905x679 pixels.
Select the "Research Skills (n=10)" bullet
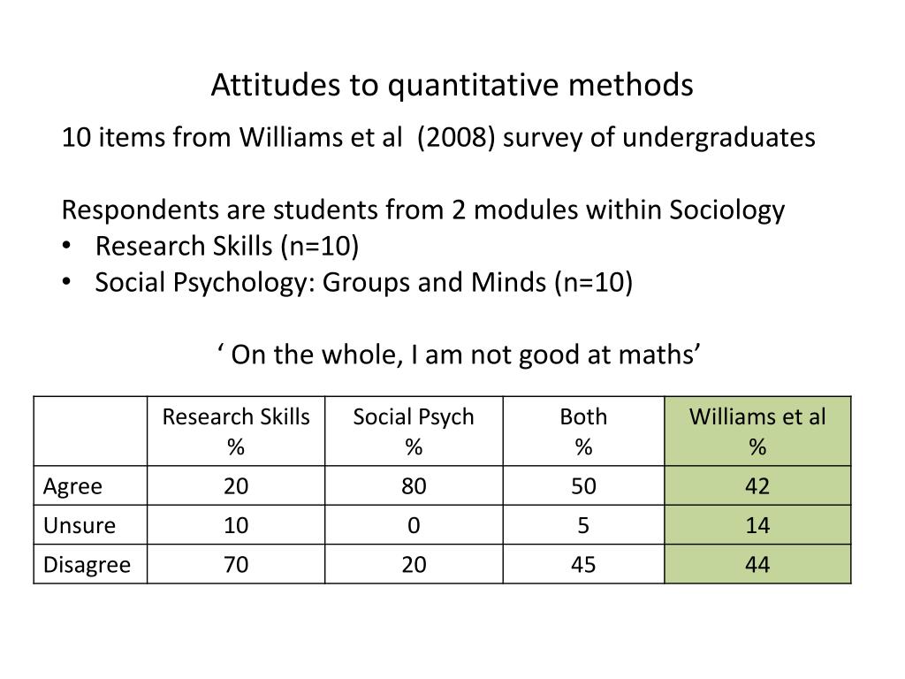click(227, 247)
